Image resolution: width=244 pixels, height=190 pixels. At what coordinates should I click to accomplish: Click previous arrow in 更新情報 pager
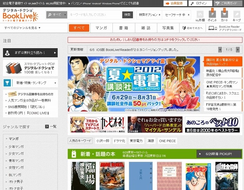point(220,50)
